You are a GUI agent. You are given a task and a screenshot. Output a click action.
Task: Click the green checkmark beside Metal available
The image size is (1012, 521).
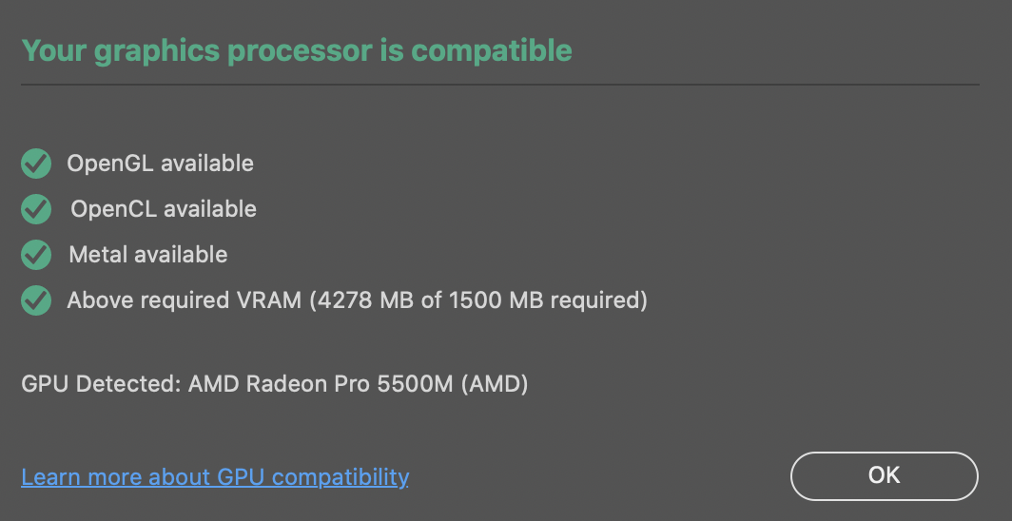(x=36, y=254)
